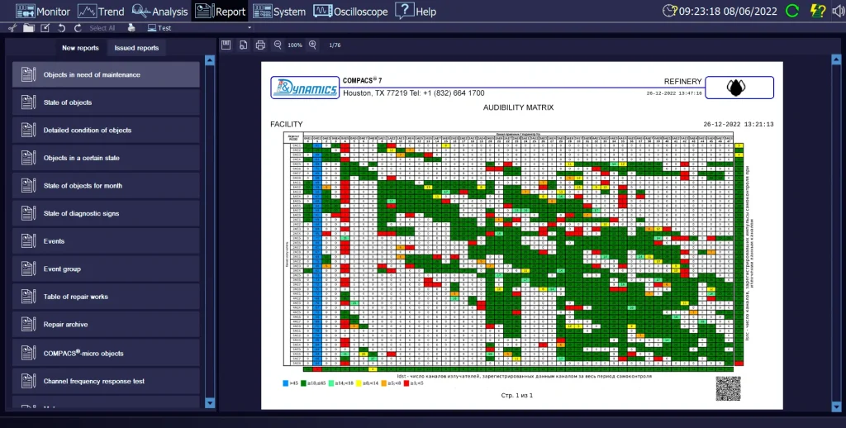Open the System section
Screen dimensions: 846x428
tap(279, 11)
